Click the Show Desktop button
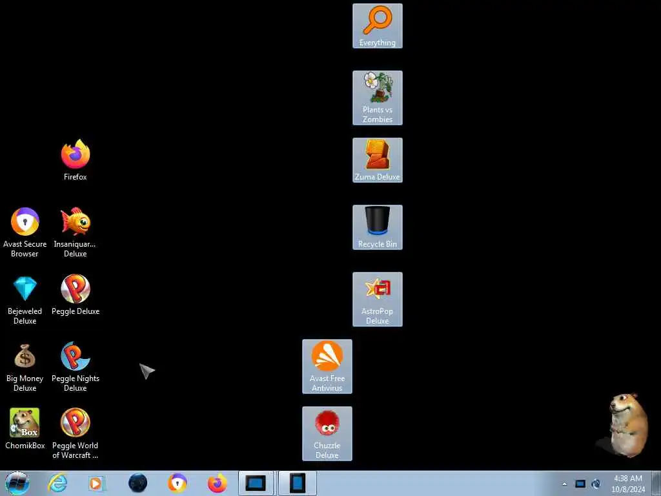The image size is (661, 496). (656, 483)
